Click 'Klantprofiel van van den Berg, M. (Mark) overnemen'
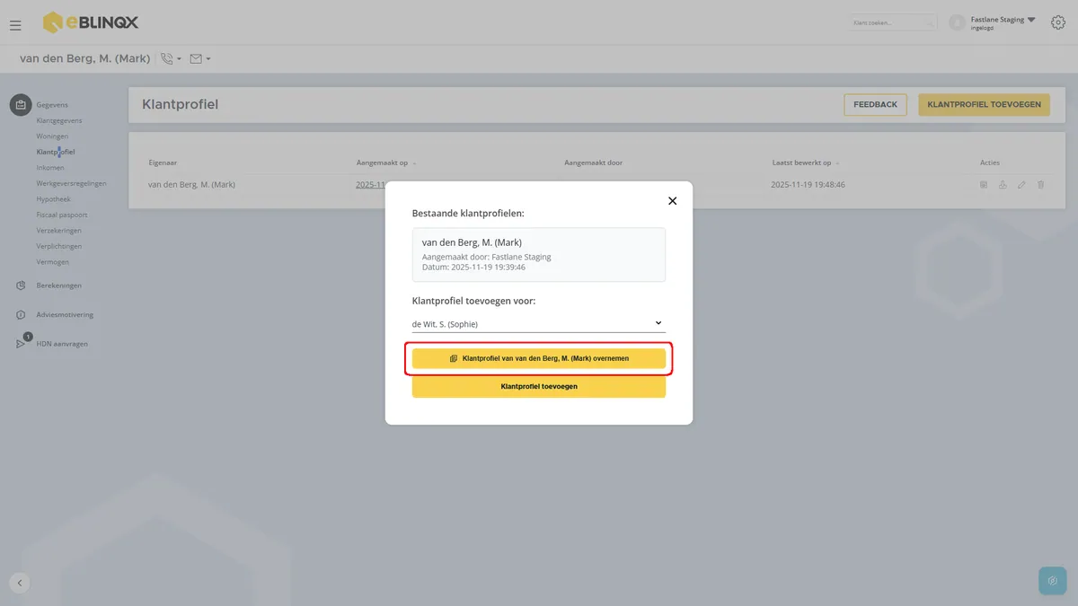 [x=539, y=358]
